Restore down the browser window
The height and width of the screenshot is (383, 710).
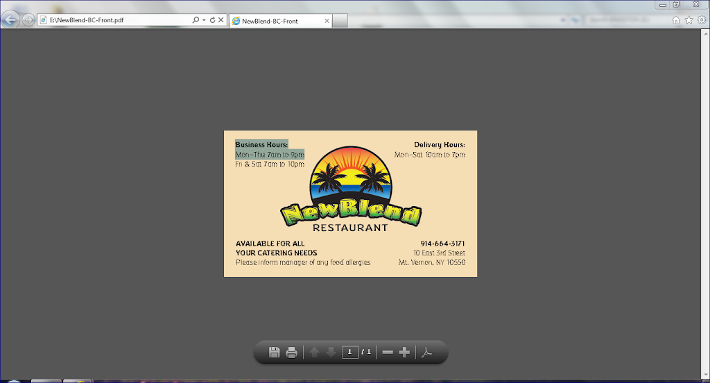[676, 5]
